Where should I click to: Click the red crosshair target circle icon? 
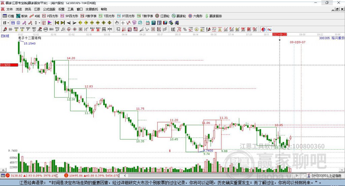click(x=69, y=30)
